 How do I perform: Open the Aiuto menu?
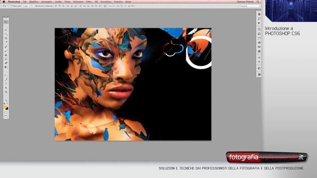tap(128, 1)
